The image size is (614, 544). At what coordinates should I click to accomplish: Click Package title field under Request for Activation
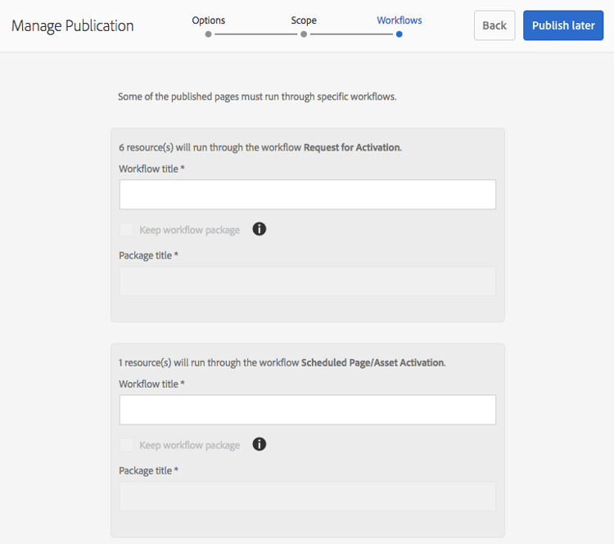pyautogui.click(x=307, y=281)
